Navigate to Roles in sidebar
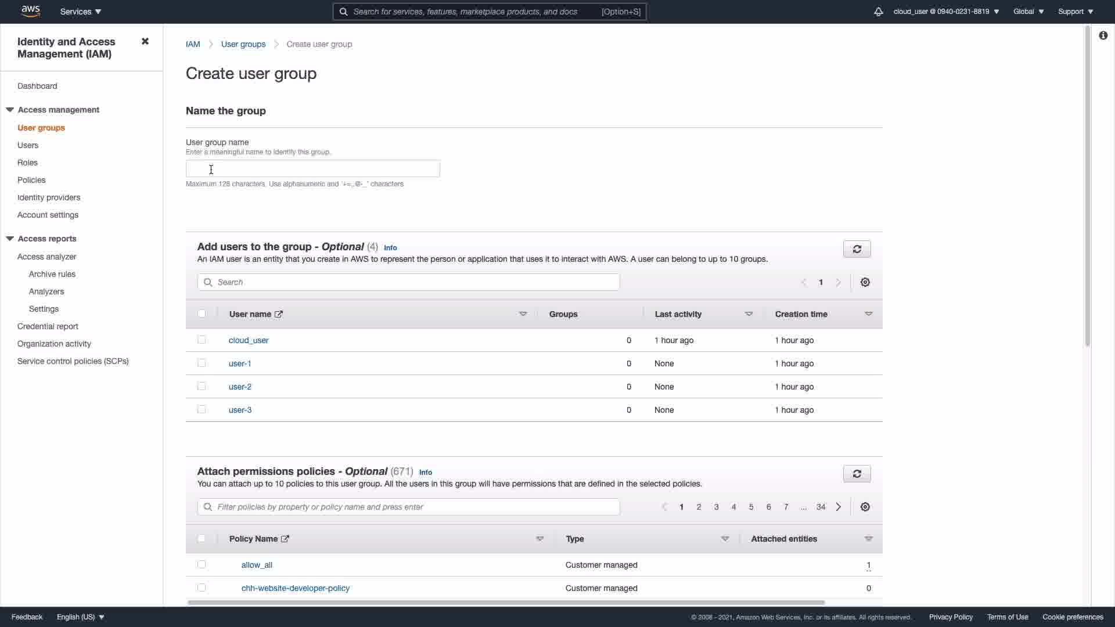This screenshot has width=1115, height=627. 27,163
